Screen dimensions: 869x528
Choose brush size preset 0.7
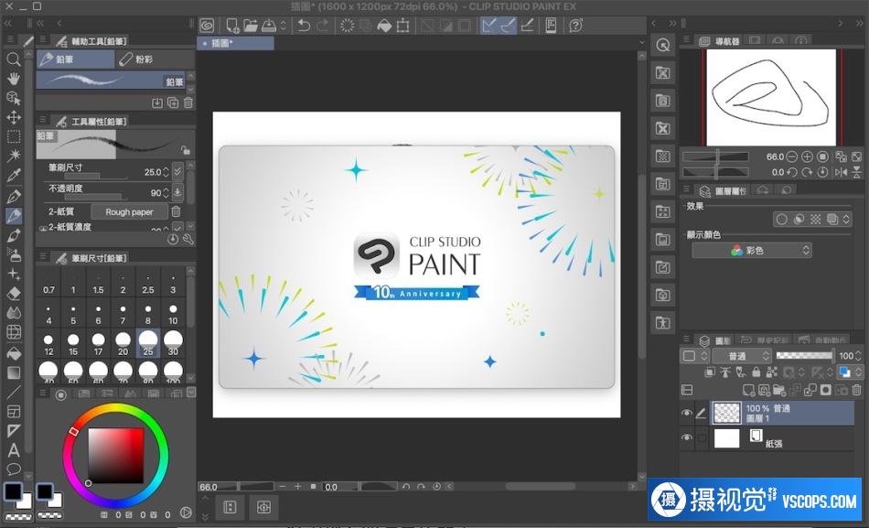[x=48, y=284]
